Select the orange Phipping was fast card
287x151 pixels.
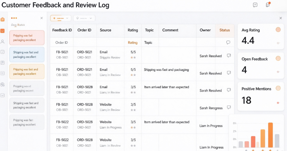(x=27, y=72)
